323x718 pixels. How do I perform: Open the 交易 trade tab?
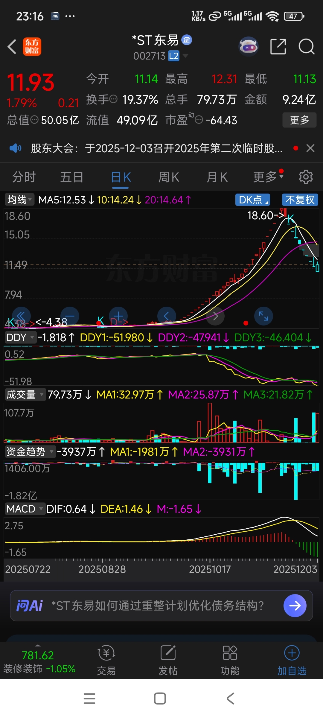click(x=106, y=661)
